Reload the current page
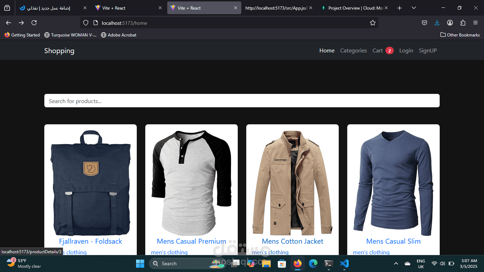Screen dimensions: 484x272 [34, 22]
